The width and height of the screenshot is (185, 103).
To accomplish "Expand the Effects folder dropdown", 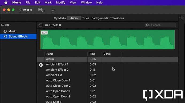I will tap(55, 25).
